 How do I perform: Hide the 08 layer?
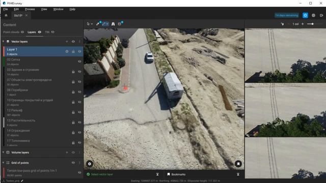pyautogui.click(x=79, y=92)
